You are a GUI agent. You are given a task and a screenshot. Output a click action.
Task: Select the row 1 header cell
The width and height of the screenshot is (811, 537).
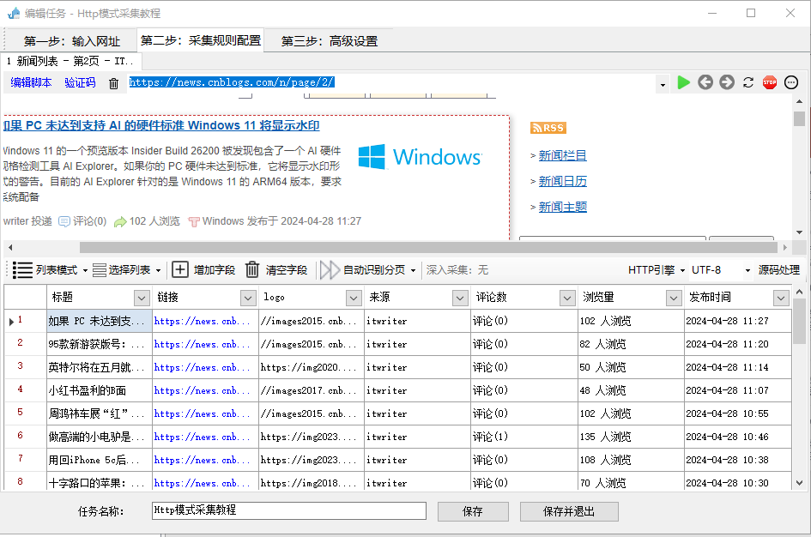click(x=26, y=321)
